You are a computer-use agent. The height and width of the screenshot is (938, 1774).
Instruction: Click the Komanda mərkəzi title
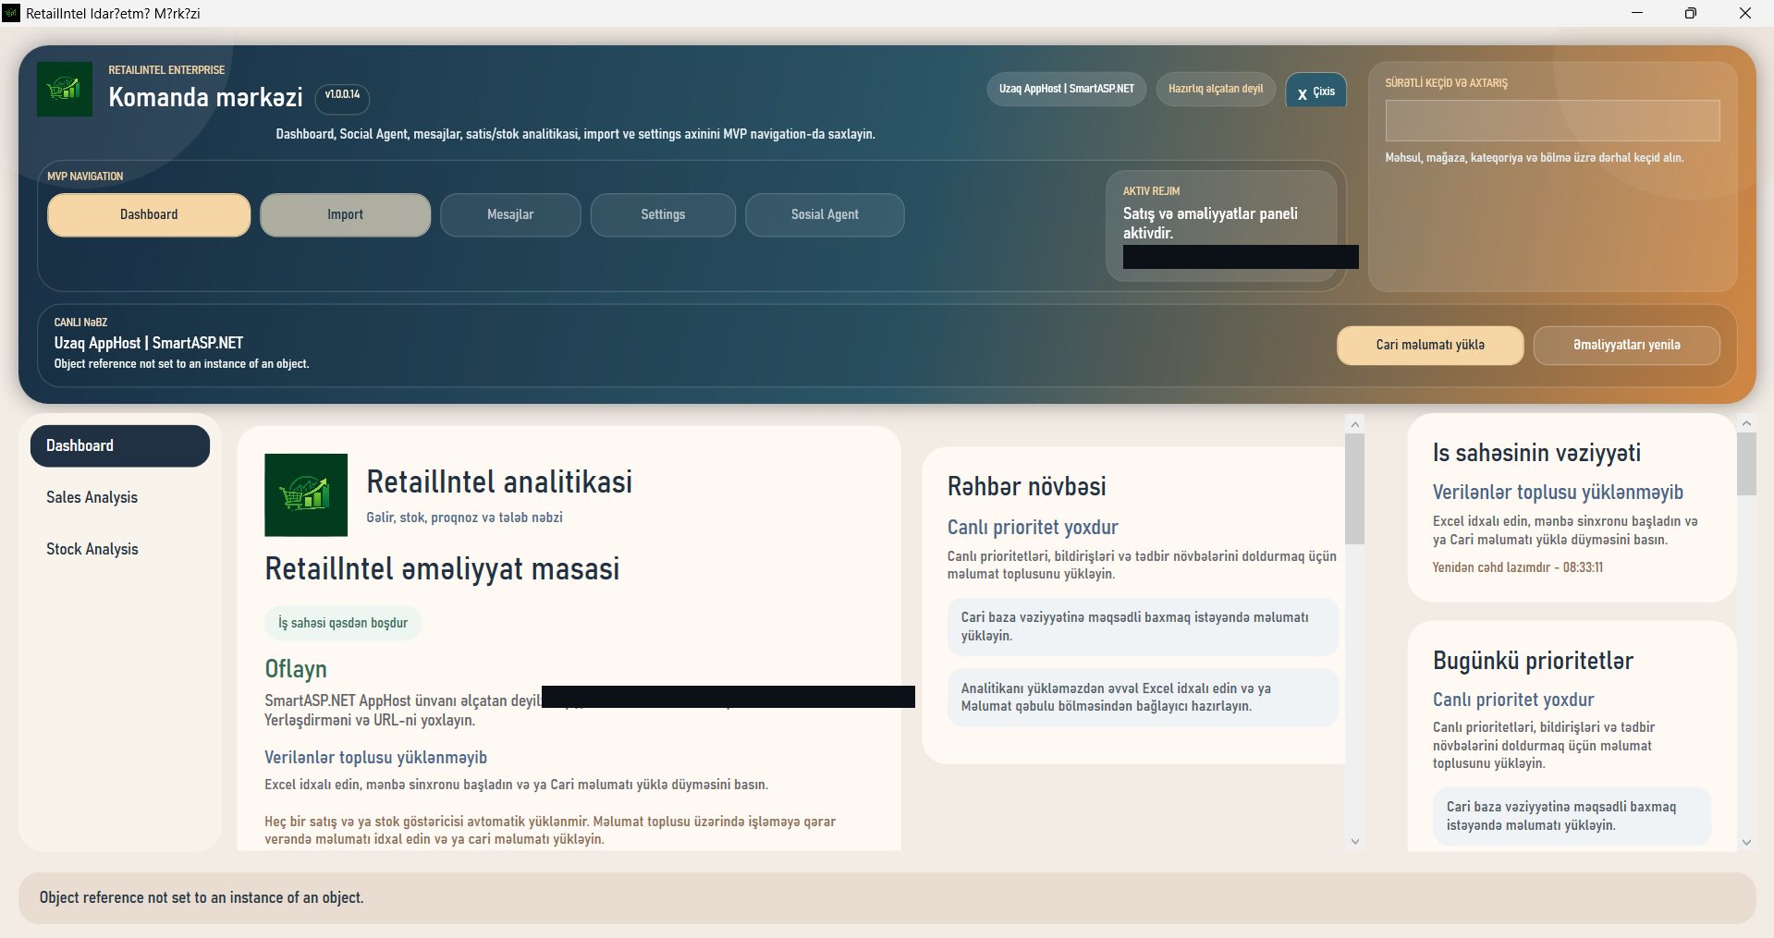click(205, 97)
